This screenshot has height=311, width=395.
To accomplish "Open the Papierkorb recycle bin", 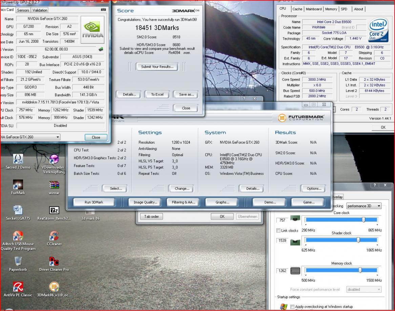I will pos(18,264).
